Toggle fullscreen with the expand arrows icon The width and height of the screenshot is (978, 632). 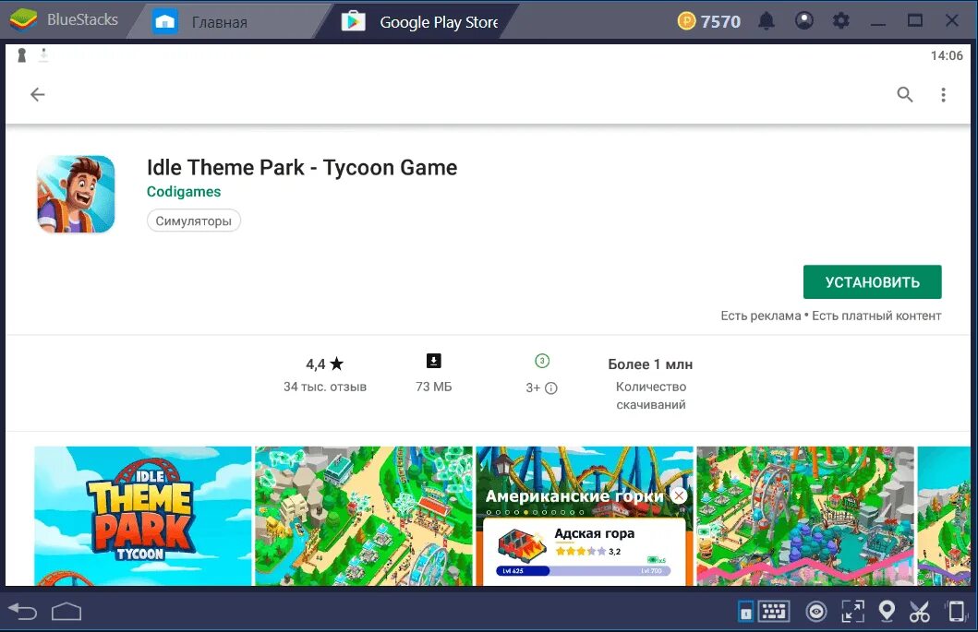[852, 612]
